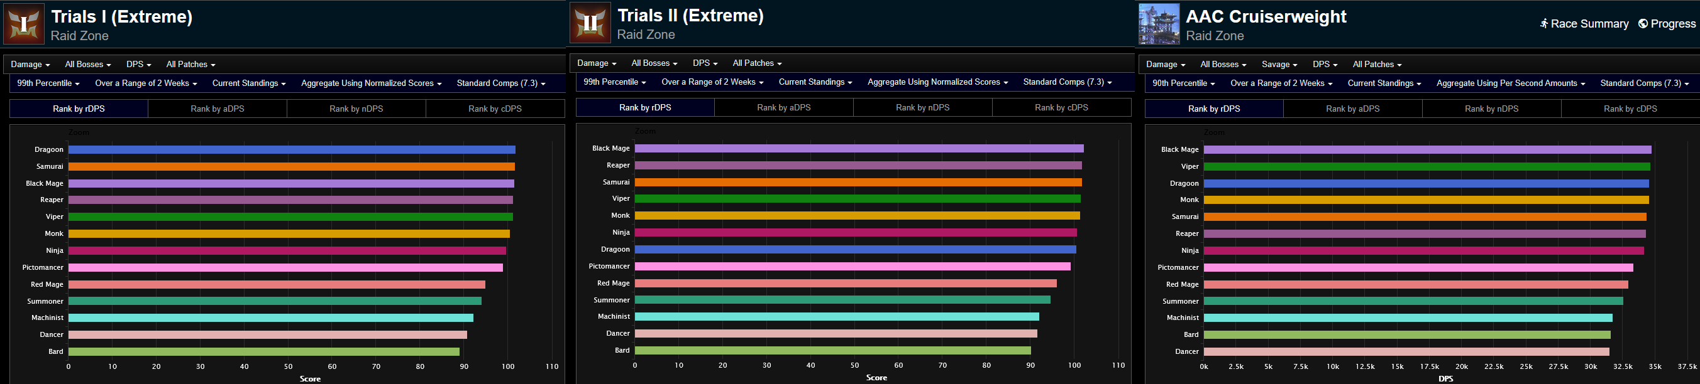Select Rank by cDPS tab in AAC Cruiserweight
Image resolution: width=1700 pixels, height=384 pixels.
(1630, 109)
